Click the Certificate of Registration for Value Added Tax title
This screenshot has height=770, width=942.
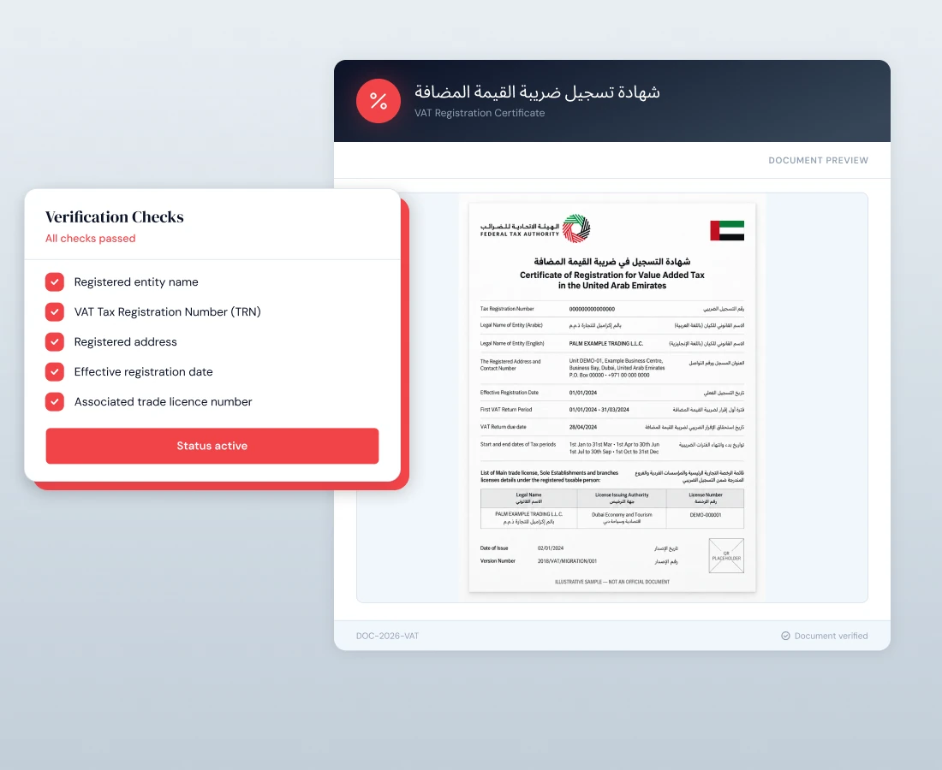pyautogui.click(x=611, y=281)
